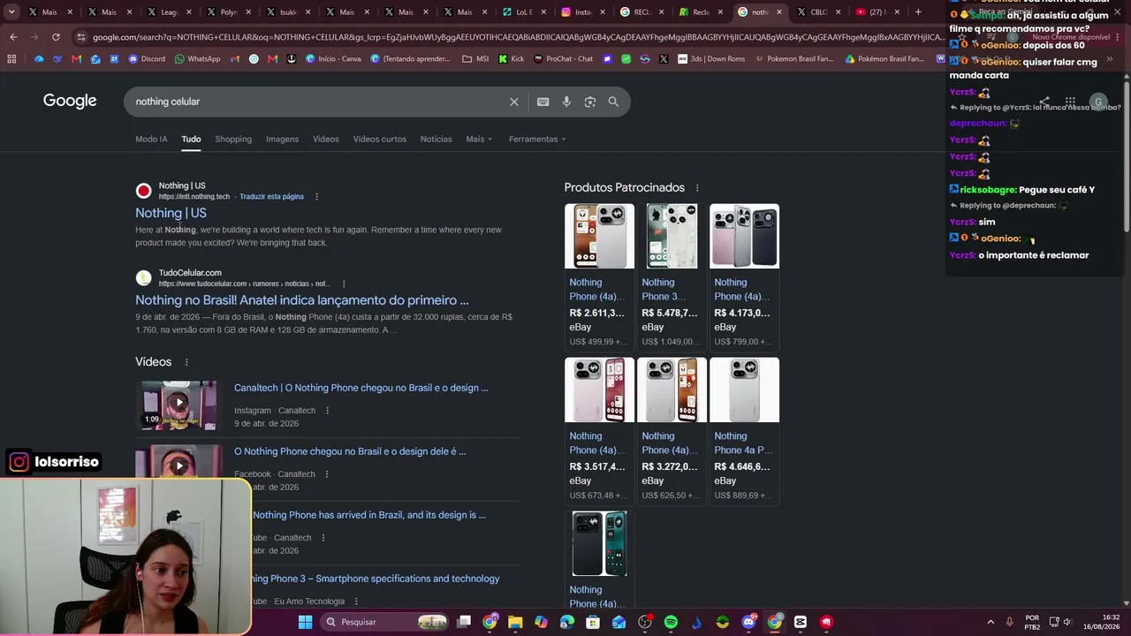Expand the Mais dropdown filter
This screenshot has width=1131, height=636.
tap(479, 139)
